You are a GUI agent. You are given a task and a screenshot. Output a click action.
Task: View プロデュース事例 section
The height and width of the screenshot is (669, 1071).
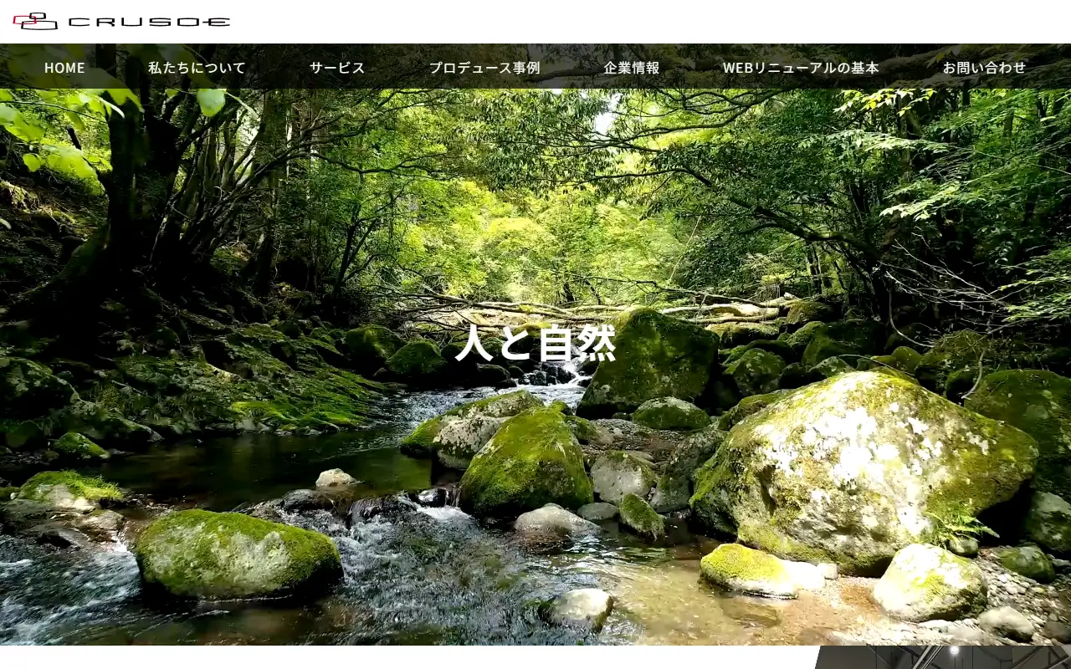point(484,68)
